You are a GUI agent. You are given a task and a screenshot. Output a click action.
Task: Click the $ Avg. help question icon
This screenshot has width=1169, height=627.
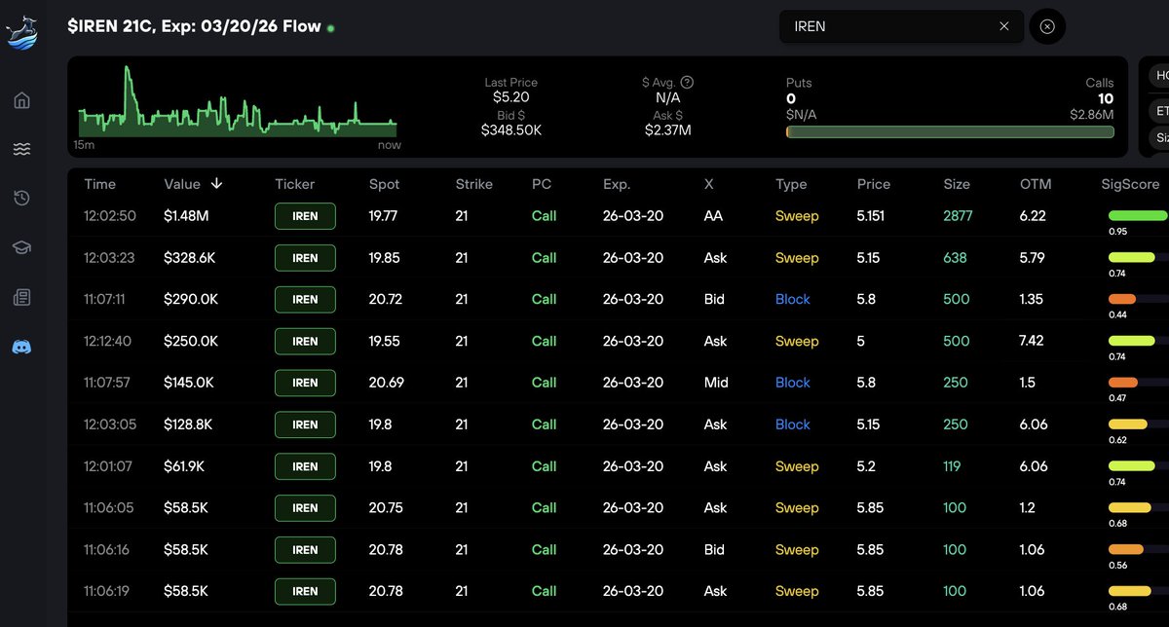(x=687, y=83)
